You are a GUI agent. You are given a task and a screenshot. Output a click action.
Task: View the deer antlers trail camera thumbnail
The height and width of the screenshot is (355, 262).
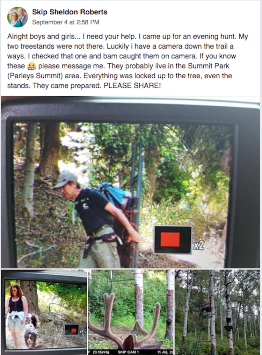(x=131, y=312)
